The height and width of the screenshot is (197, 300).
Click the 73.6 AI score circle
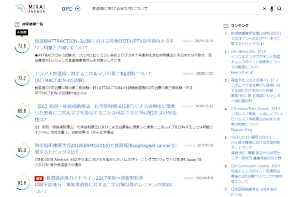click(x=22, y=46)
